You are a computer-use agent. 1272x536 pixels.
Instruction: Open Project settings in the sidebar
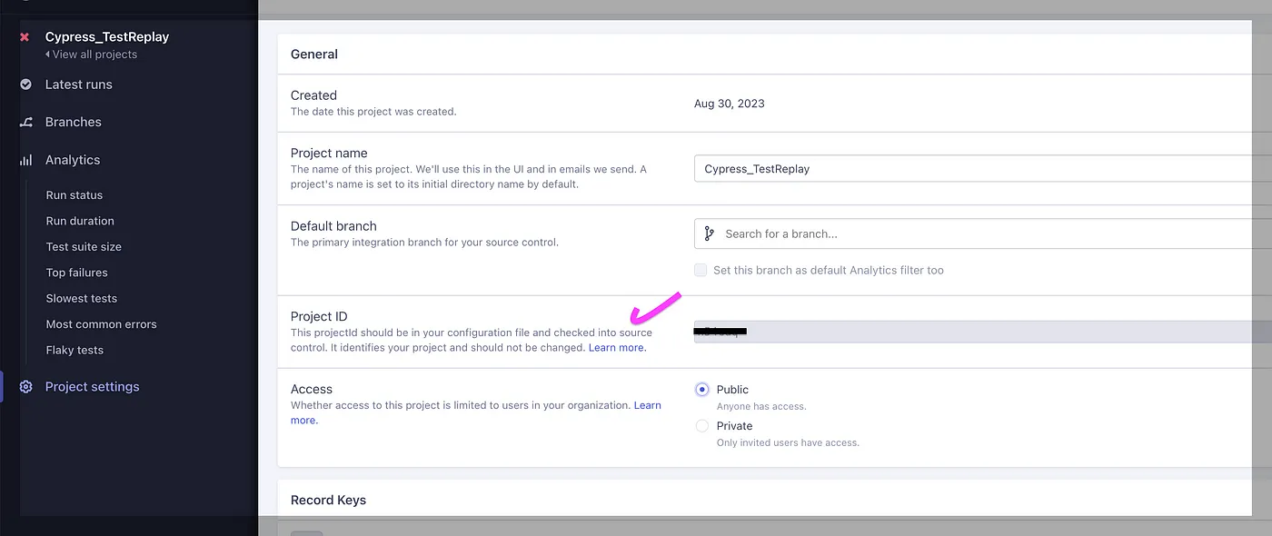93,387
